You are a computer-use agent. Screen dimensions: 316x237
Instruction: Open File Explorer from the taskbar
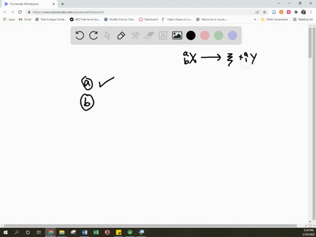tap(62, 232)
